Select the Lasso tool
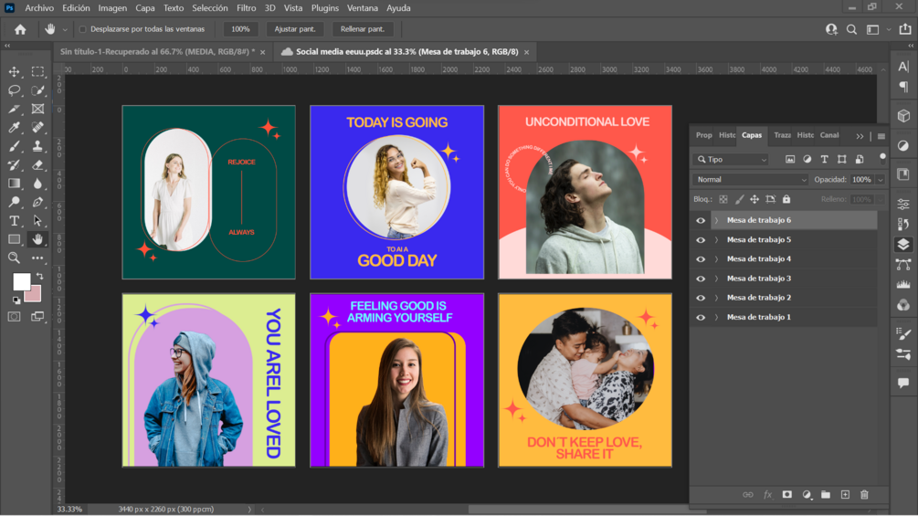 [15, 90]
